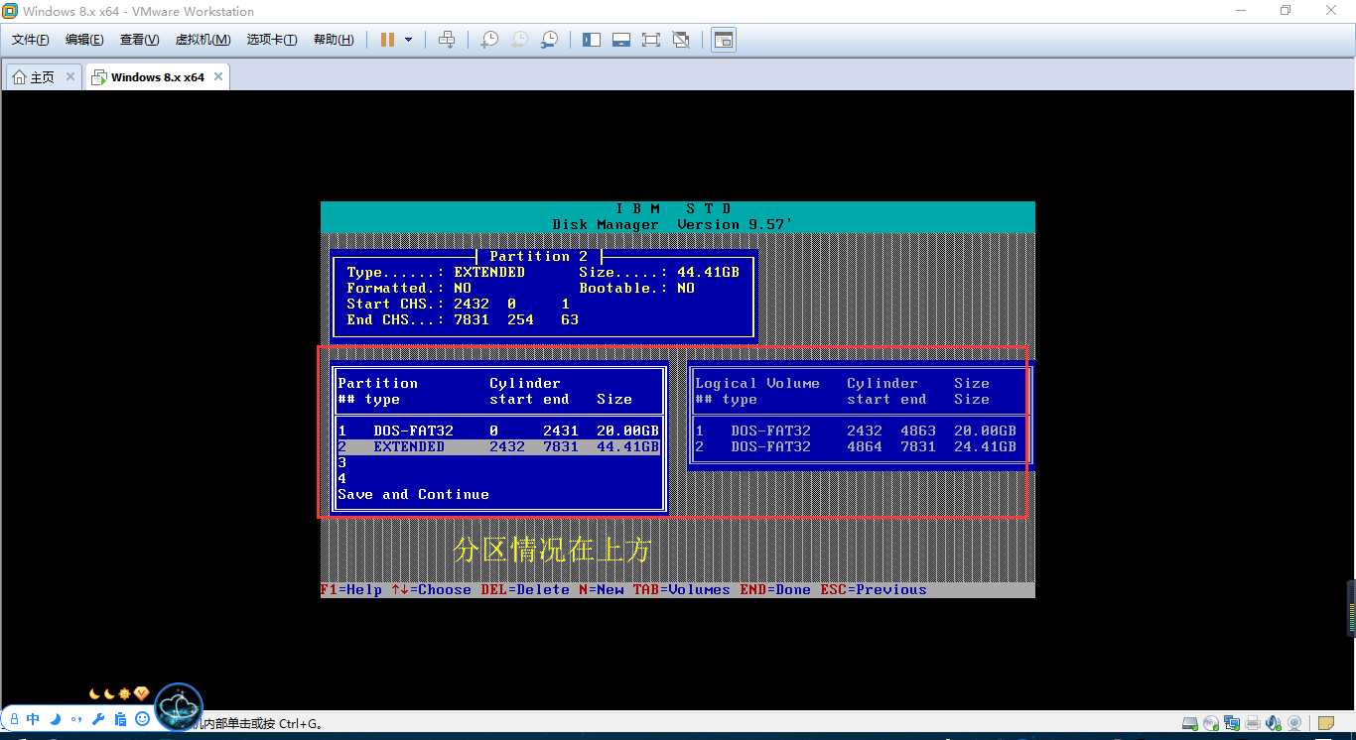Screen dimensions: 1356x740
Task: Pause the virtual machine with the toolbar button
Action: coord(387,40)
